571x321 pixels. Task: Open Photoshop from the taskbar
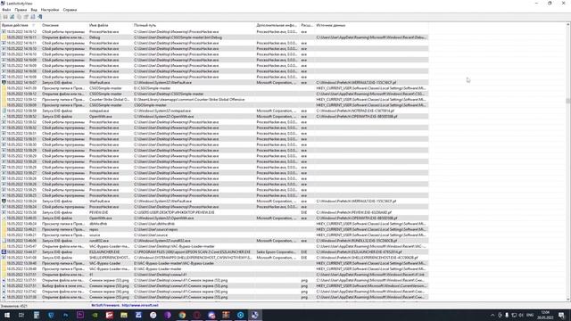click(x=65, y=315)
